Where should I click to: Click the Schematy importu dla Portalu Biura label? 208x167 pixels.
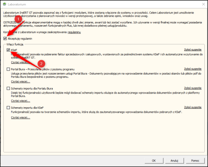[x=32, y=88]
